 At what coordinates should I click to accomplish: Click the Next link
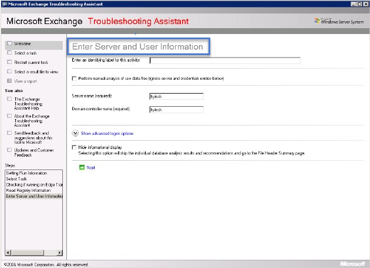coord(90,168)
